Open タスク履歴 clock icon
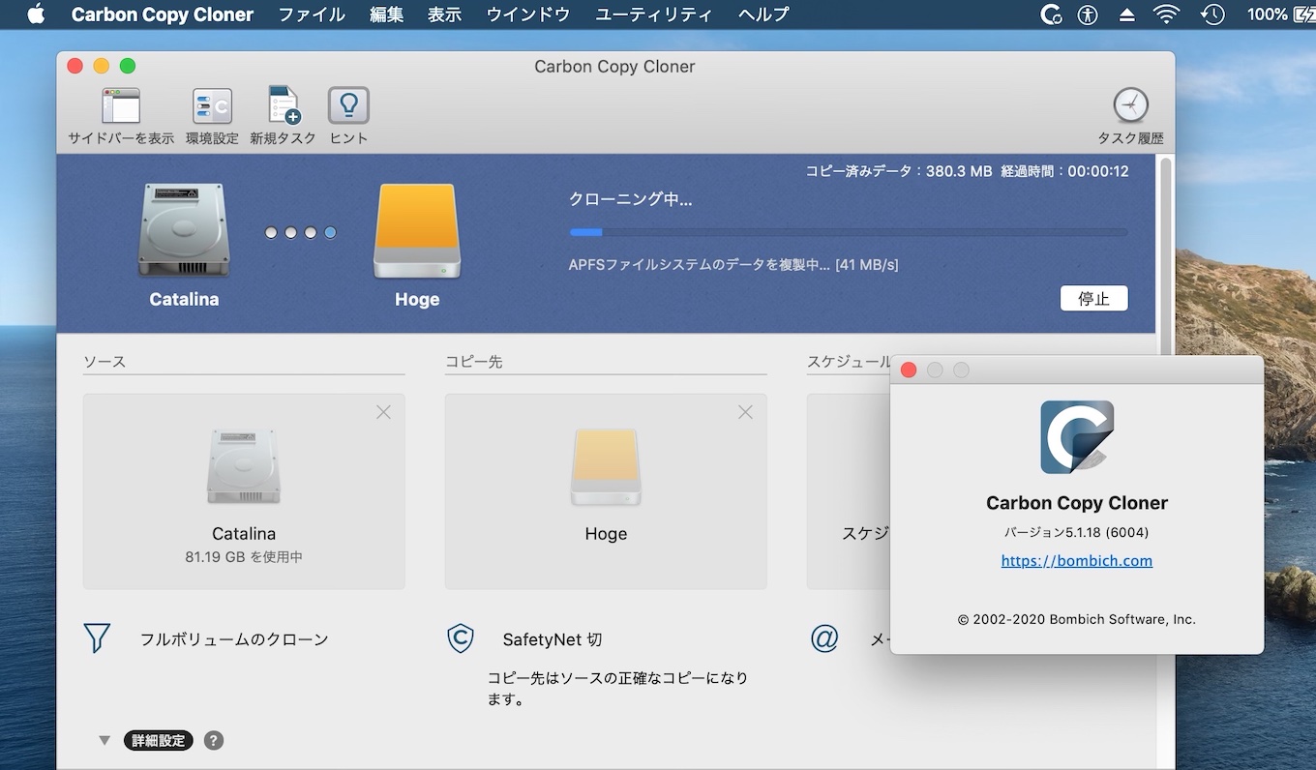The height and width of the screenshot is (770, 1316). coord(1130,105)
